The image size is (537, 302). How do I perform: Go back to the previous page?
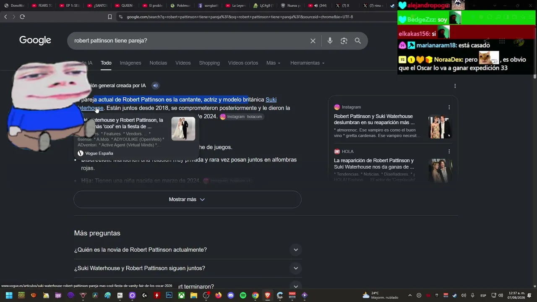[x=5, y=17]
